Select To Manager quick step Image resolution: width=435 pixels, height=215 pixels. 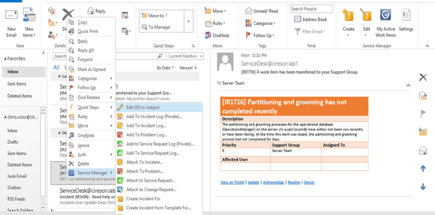click(156, 27)
